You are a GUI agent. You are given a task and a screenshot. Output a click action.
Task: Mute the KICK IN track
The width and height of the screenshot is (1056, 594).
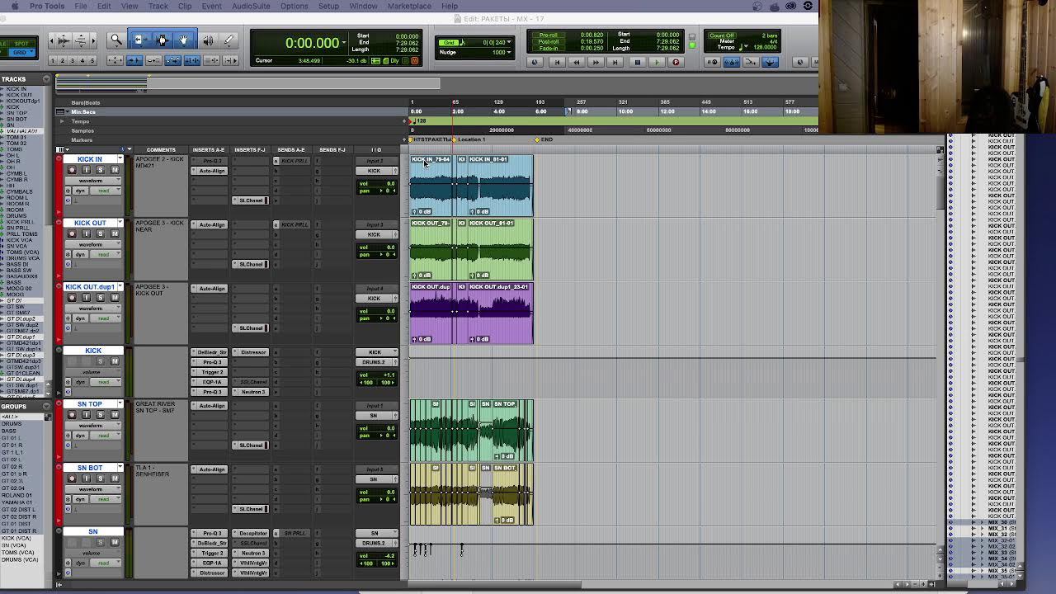[x=115, y=170]
